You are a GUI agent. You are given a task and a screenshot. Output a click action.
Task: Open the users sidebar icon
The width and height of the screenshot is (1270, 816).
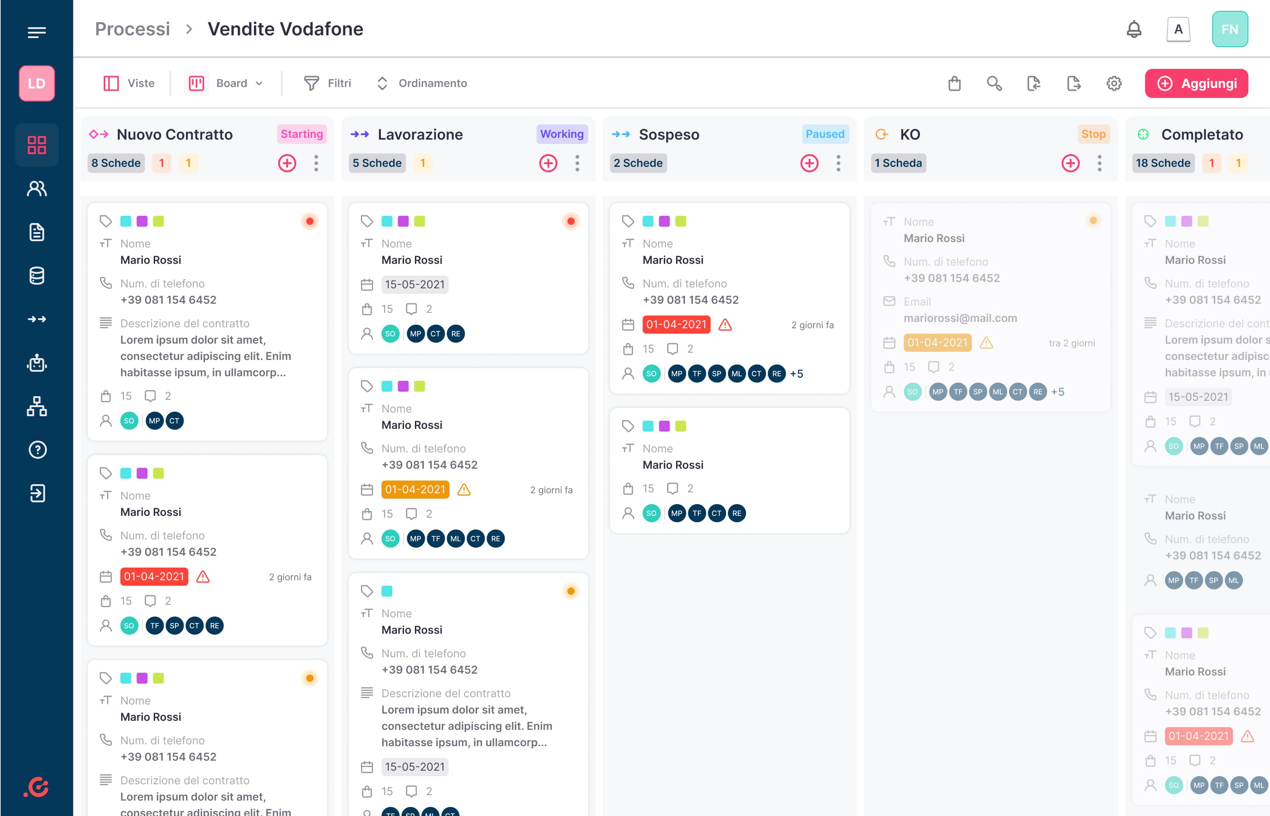[x=37, y=189]
